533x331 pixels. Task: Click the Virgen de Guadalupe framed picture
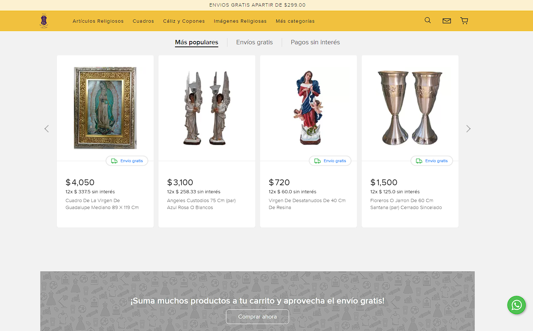point(105,108)
